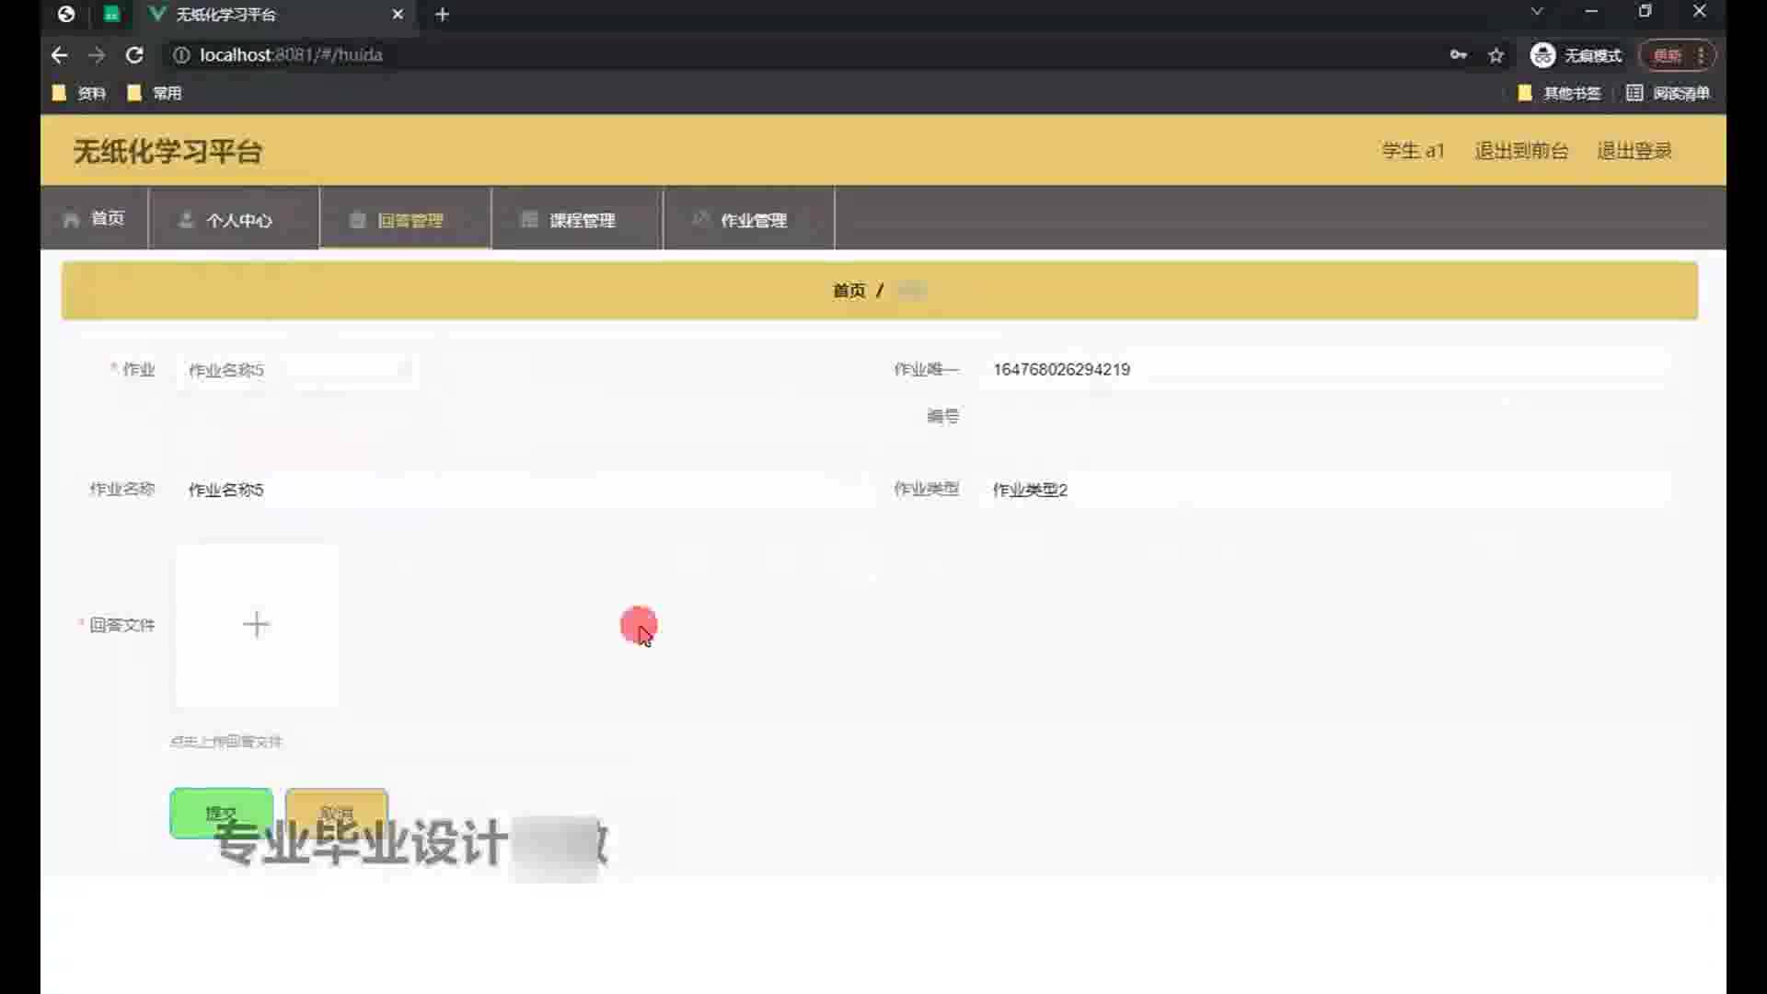This screenshot has width=1767, height=994.
Task: Open the 个人中心 menu
Action: coord(234,220)
